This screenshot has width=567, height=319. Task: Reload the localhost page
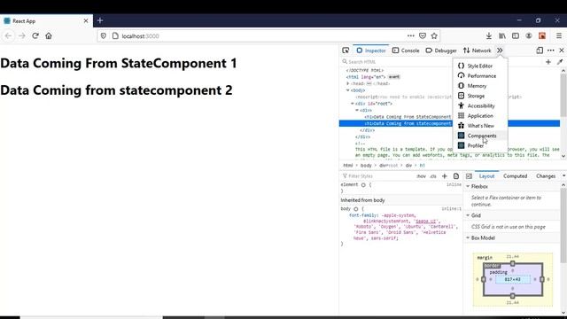tap(35, 35)
